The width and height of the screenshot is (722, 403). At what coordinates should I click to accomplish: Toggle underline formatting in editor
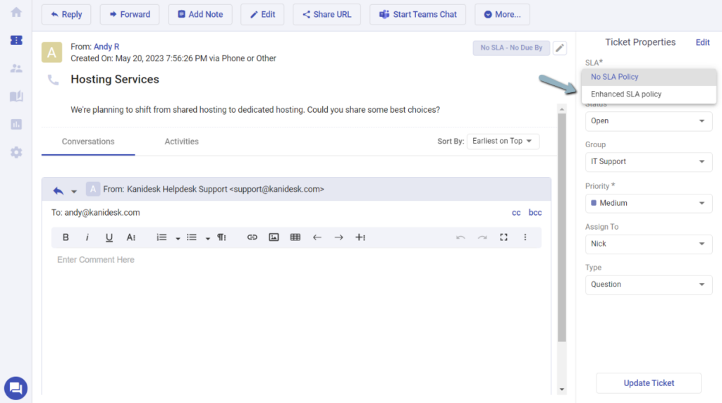(109, 237)
